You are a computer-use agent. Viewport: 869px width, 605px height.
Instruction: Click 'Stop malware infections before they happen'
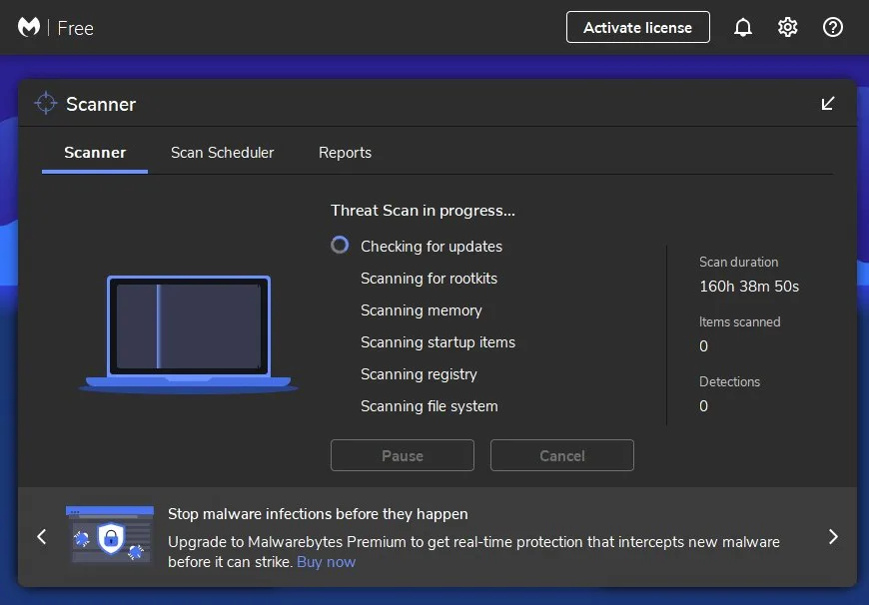(x=318, y=514)
